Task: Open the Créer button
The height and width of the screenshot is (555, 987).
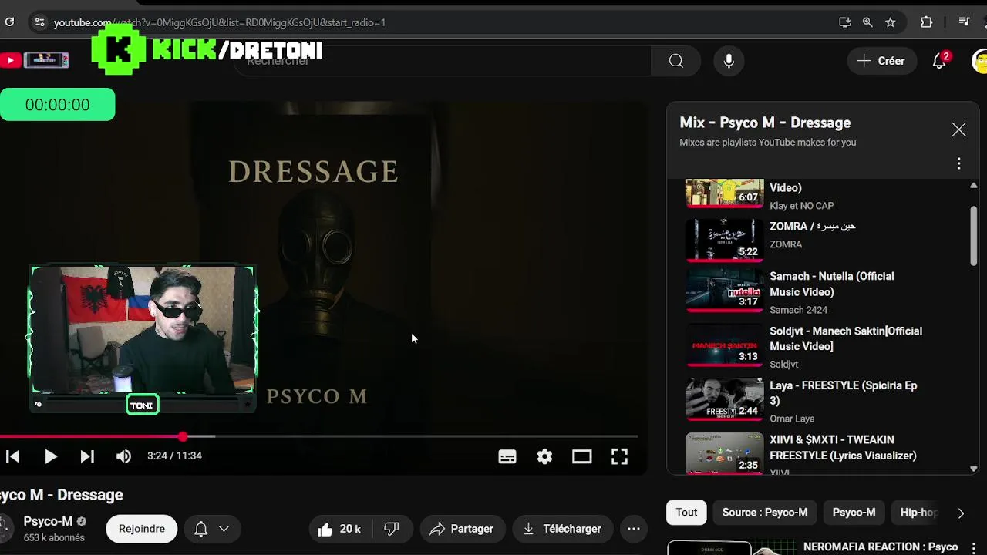Action: coord(881,61)
